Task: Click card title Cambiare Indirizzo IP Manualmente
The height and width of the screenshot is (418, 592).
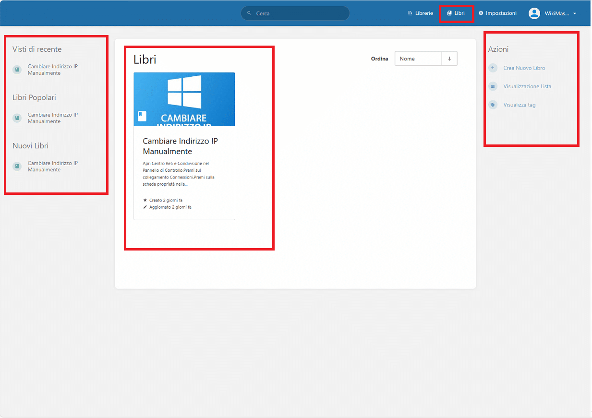Action: point(180,146)
